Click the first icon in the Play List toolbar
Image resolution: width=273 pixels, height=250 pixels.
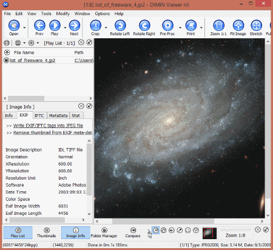pos(7,43)
